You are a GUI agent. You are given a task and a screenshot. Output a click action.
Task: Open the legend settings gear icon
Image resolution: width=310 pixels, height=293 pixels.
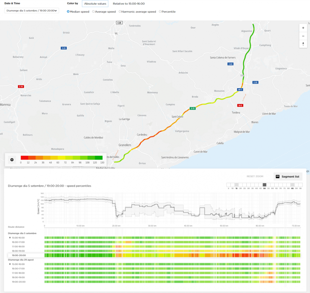click(x=12, y=160)
